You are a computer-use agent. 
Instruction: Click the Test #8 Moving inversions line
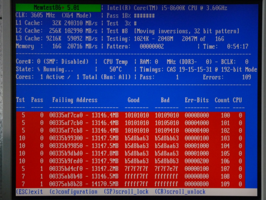[173, 31]
